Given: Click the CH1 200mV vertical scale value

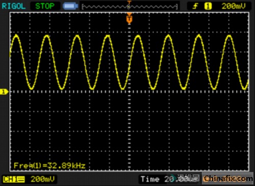Looking at the screenshot, I should 43,179.
